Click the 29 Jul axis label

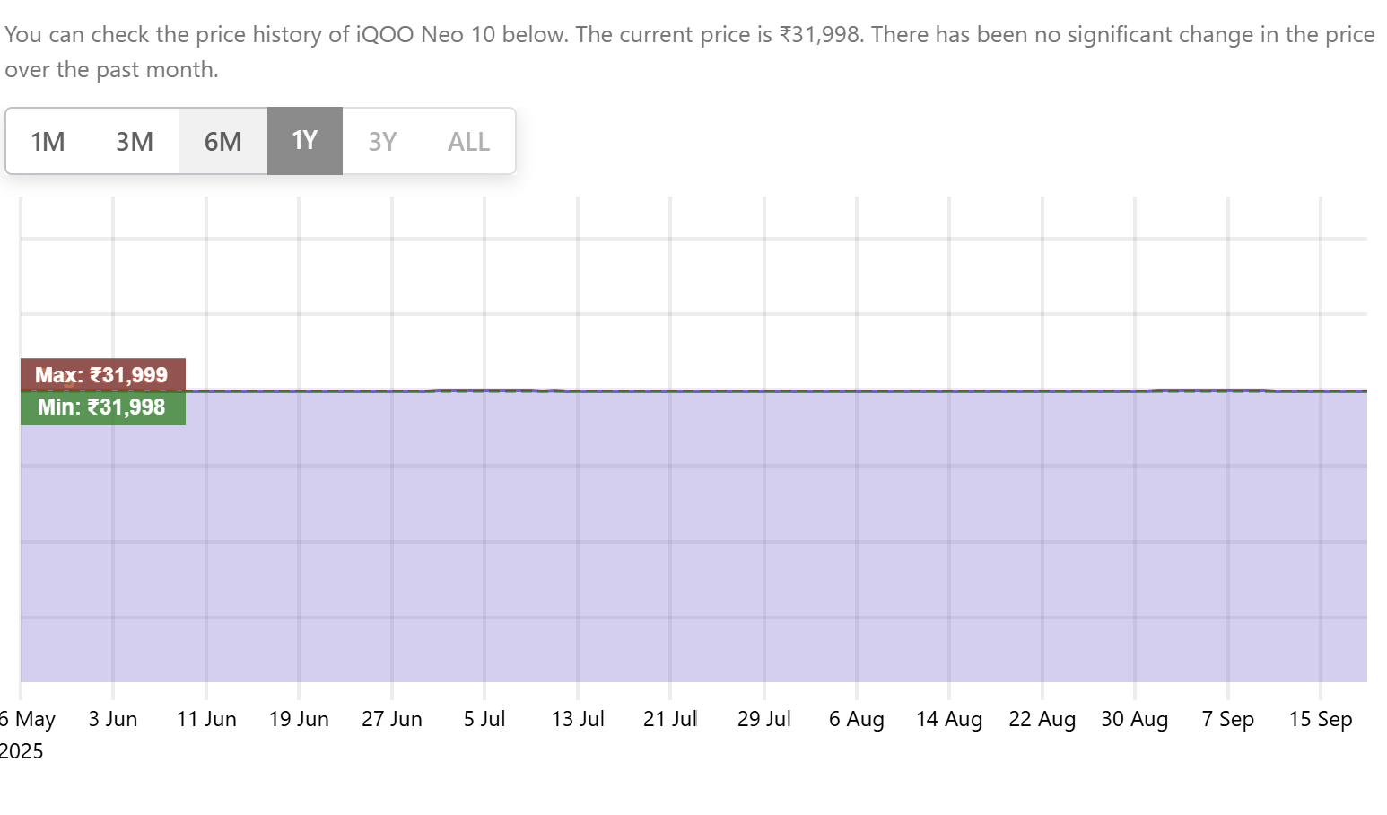(x=764, y=719)
